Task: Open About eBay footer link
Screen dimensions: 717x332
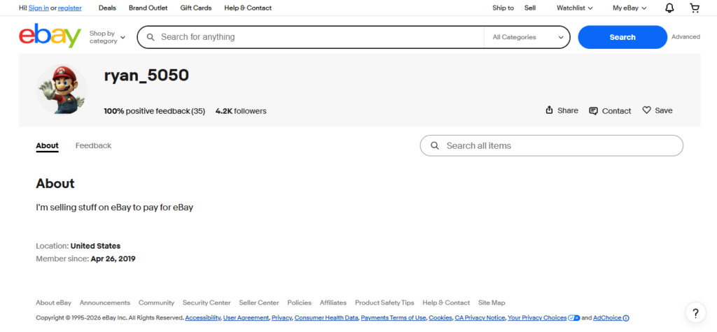Action: click(53, 303)
